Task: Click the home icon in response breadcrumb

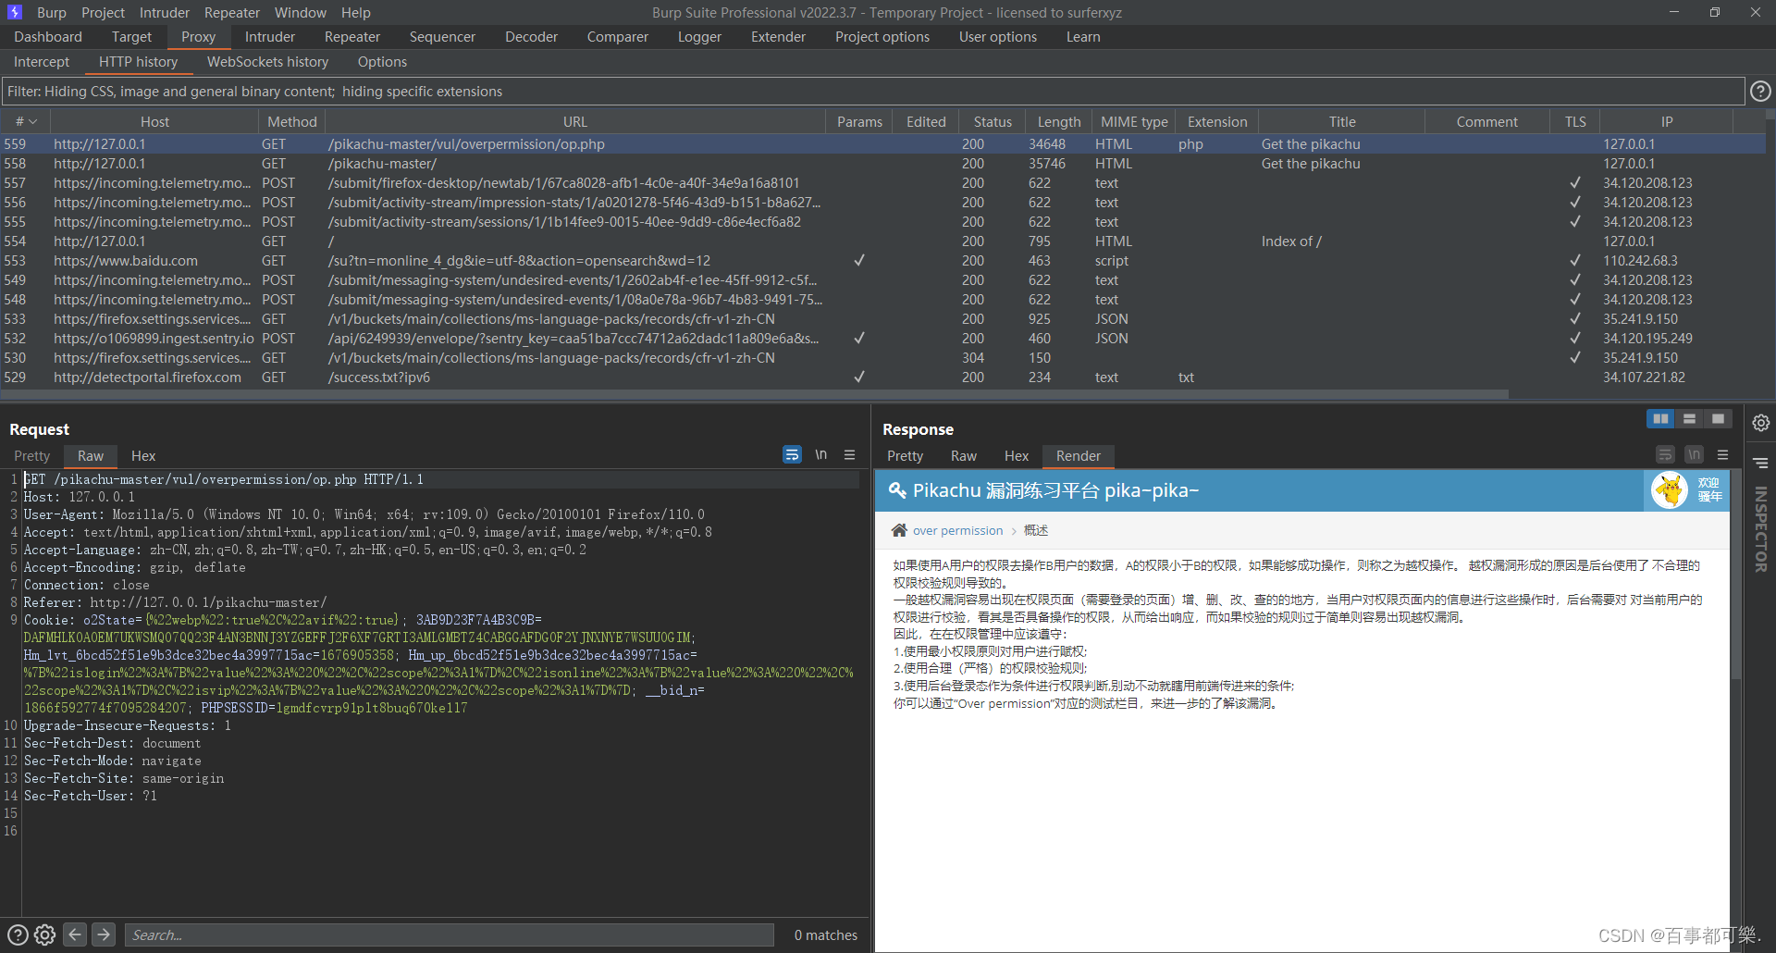Action: [899, 530]
